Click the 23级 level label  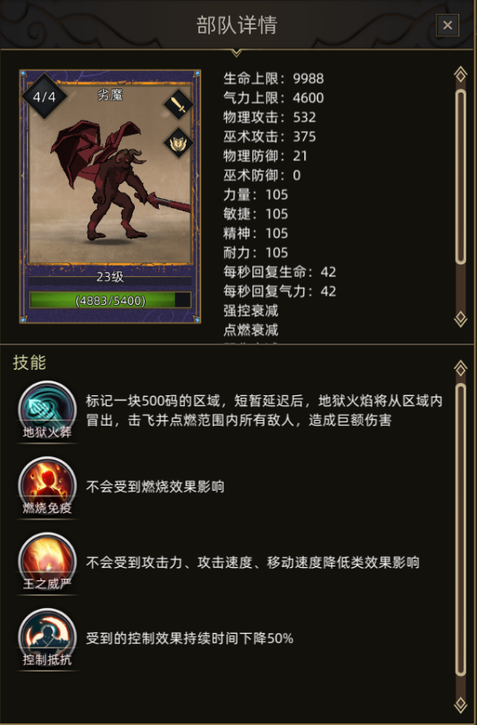click(110, 276)
